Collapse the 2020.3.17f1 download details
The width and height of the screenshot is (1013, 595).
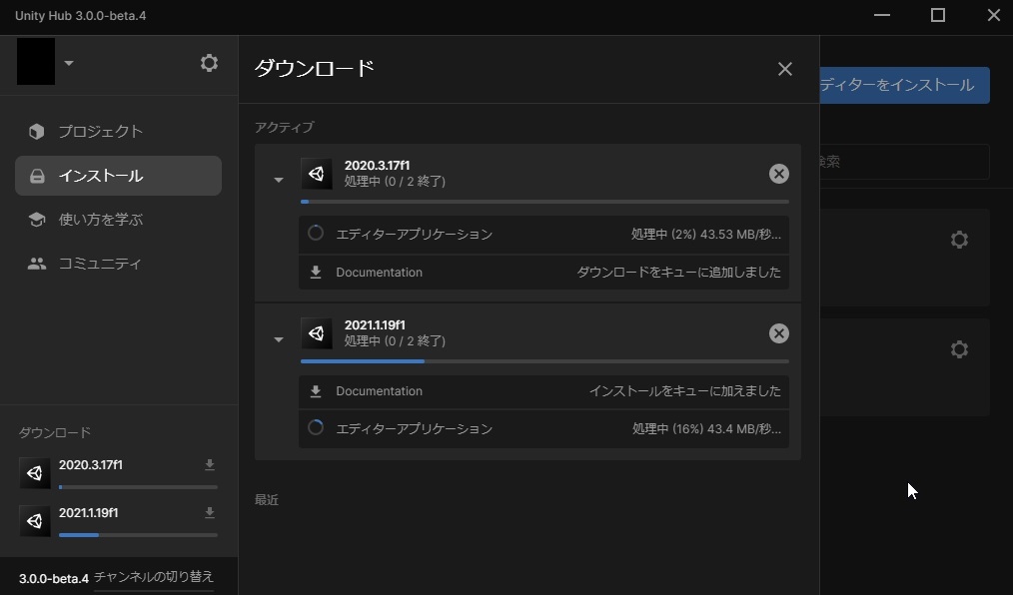click(279, 180)
